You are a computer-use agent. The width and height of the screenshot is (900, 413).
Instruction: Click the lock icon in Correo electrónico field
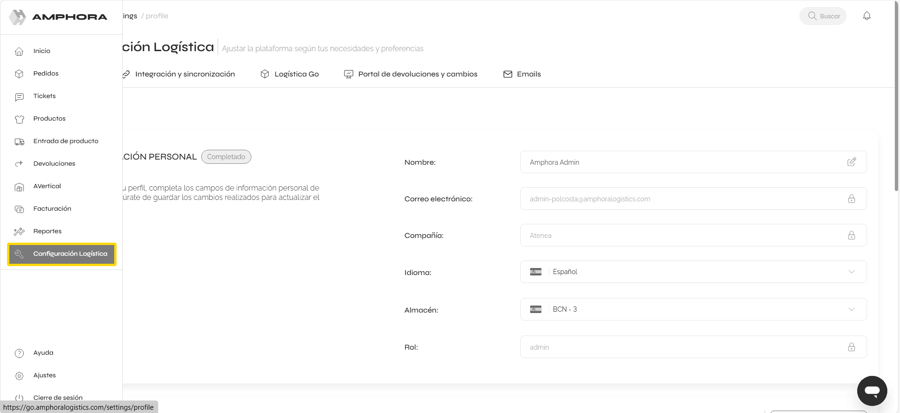(x=851, y=199)
